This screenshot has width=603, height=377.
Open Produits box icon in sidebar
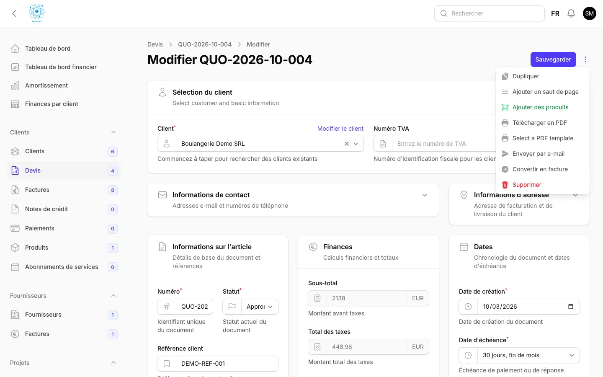(15, 248)
